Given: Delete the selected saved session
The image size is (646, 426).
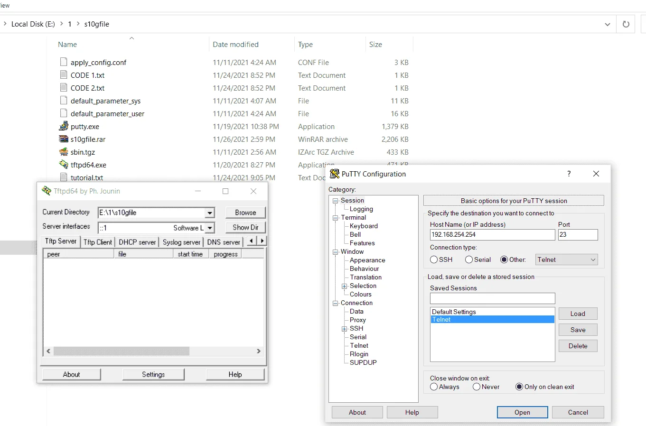Looking at the screenshot, I should coord(578,346).
